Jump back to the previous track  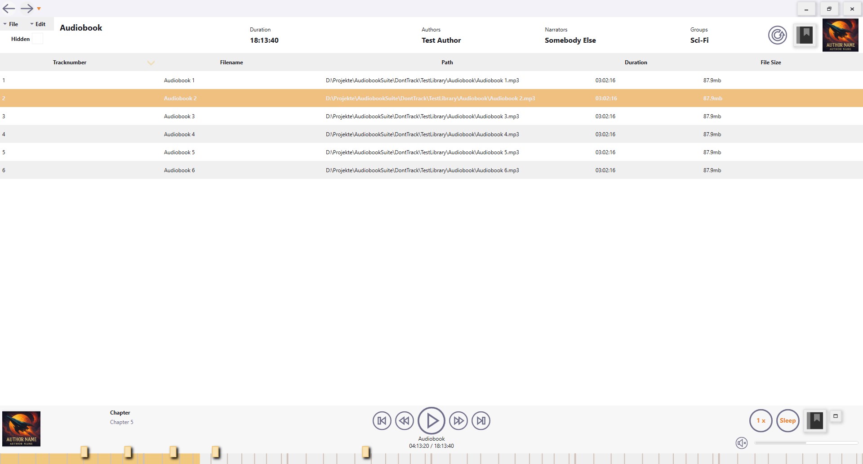pyautogui.click(x=382, y=420)
